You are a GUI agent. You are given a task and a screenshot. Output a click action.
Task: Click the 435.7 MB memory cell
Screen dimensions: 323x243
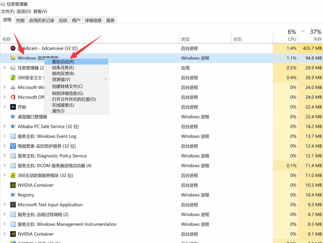pyautogui.click(x=311, y=48)
